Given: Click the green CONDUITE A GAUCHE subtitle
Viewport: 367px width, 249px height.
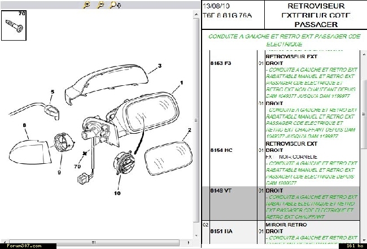Looking at the screenshot, I should pyautogui.click(x=284, y=40).
